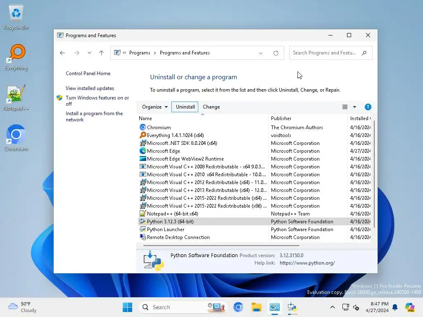The height and width of the screenshot is (317, 423).
Task: Go back with the back arrow
Action: click(x=62, y=53)
